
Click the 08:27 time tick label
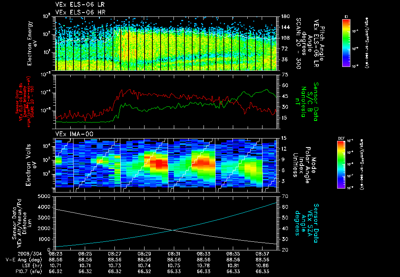click(114, 254)
